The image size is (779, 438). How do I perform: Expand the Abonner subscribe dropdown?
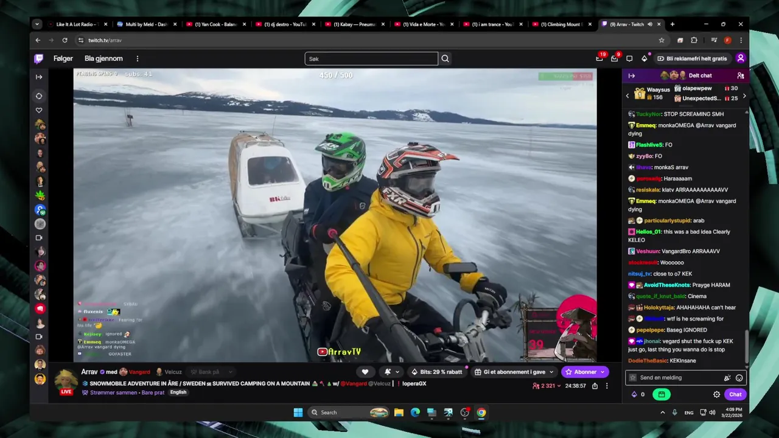point(603,372)
